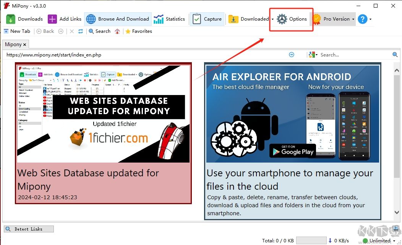Image resolution: width=402 pixels, height=245 pixels.
Task: Open Use your smartphone article heading
Action: tap(290, 180)
